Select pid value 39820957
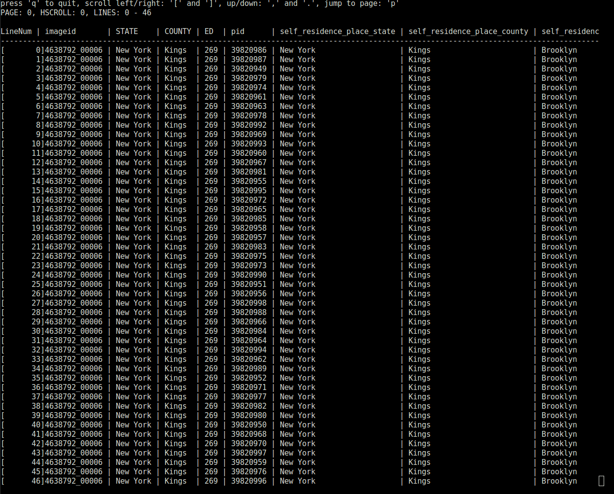This screenshot has width=614, height=494. [249, 237]
